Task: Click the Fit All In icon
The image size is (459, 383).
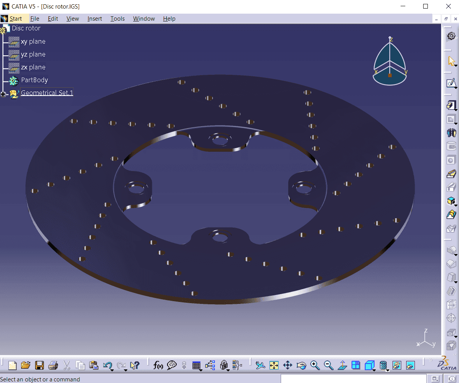Action: 274,365
